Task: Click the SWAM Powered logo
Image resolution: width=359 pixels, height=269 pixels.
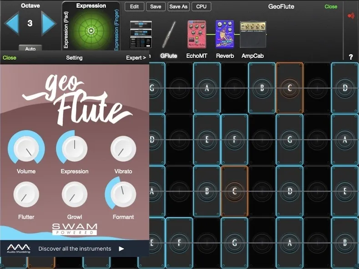Action: pos(75,229)
